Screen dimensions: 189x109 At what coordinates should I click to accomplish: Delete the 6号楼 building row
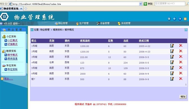coord(181,73)
